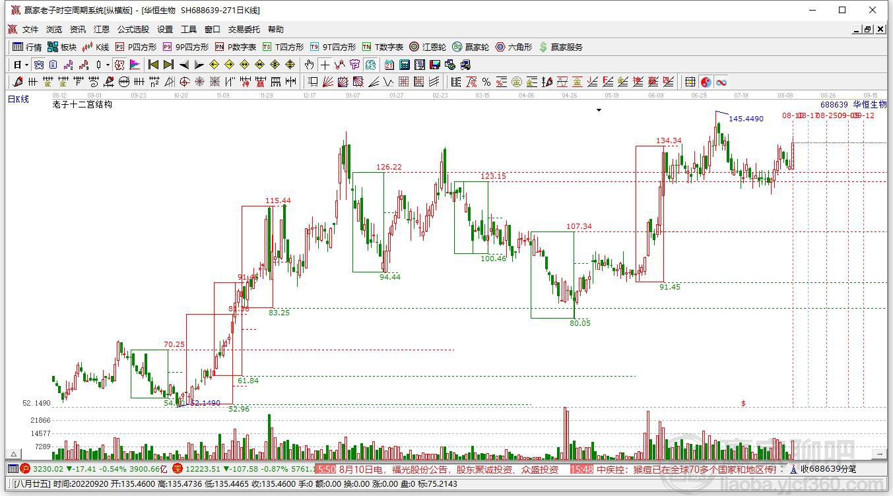
Task: Open the 浏览 menu
Action: [x=54, y=30]
